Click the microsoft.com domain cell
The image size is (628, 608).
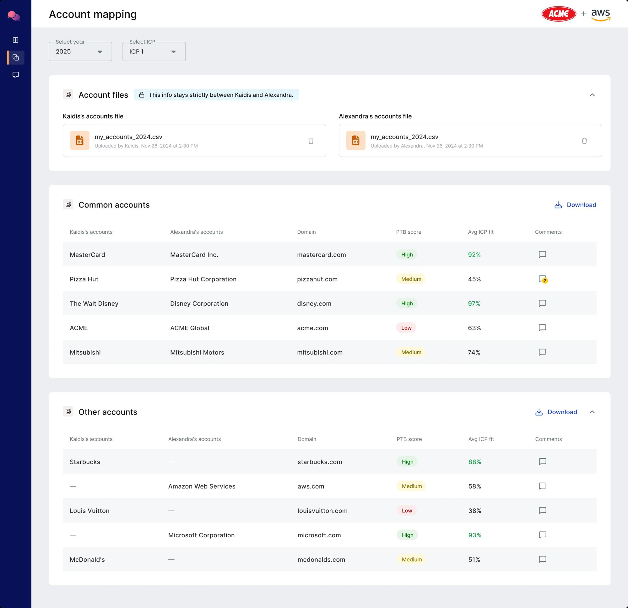[x=319, y=535]
